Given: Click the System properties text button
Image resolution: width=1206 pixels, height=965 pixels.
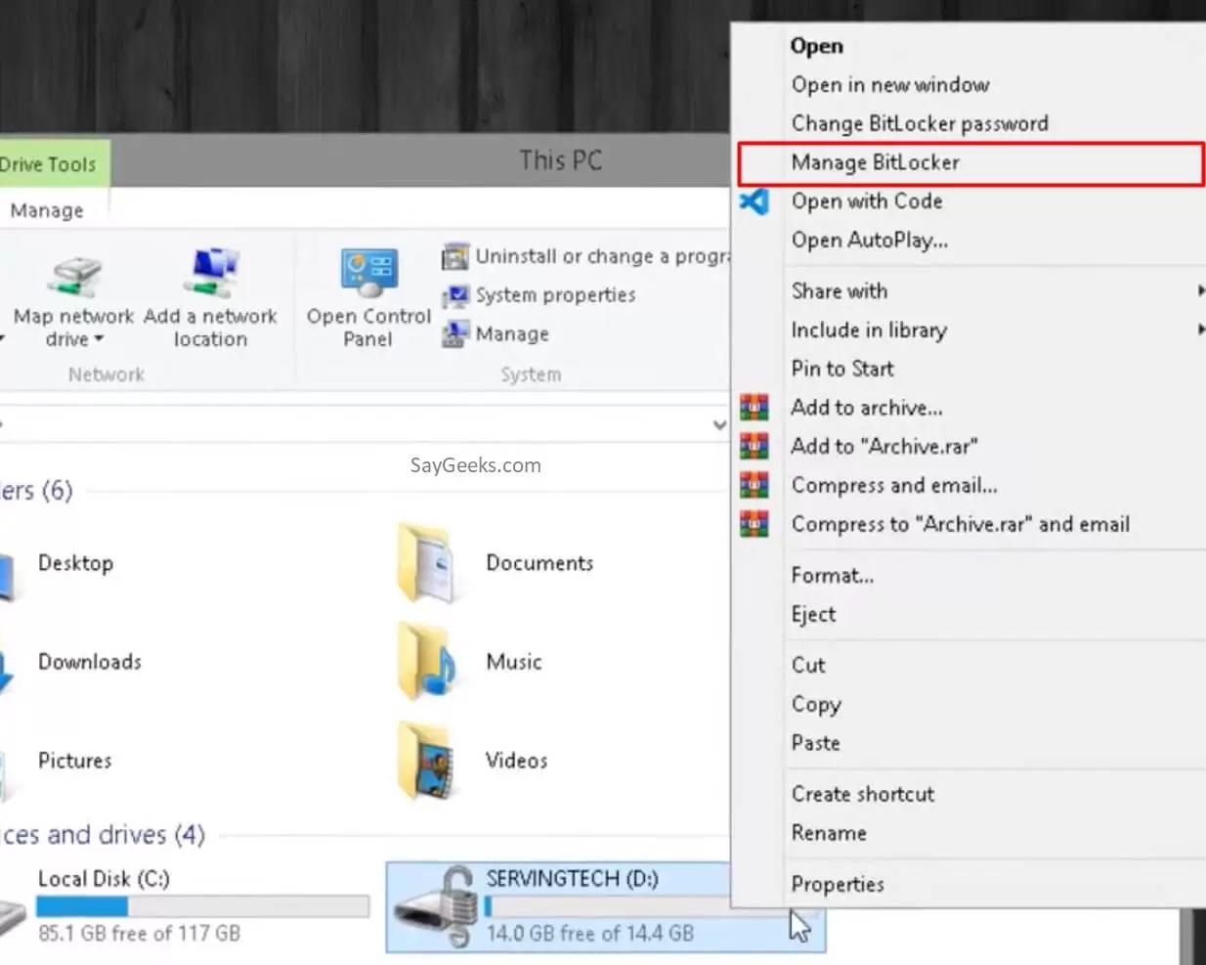Looking at the screenshot, I should [555, 295].
